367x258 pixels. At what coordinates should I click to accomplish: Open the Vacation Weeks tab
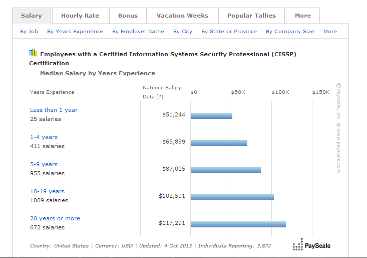click(182, 16)
